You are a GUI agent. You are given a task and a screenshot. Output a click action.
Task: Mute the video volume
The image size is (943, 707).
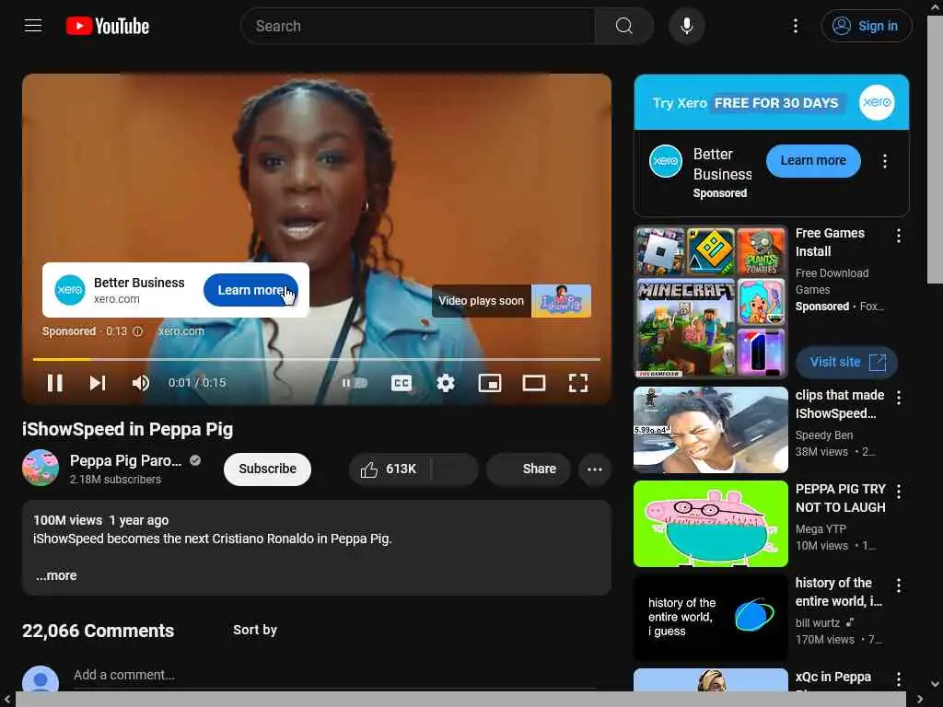point(141,383)
